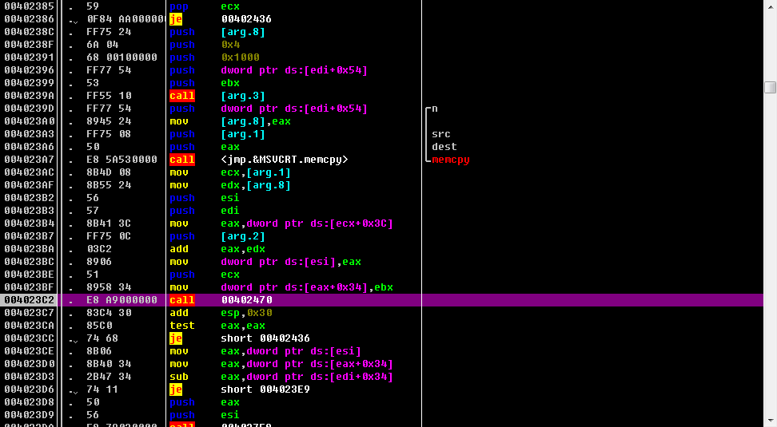The image size is (777, 427).
Task: Click the n argument comment
Action: click(x=434, y=109)
